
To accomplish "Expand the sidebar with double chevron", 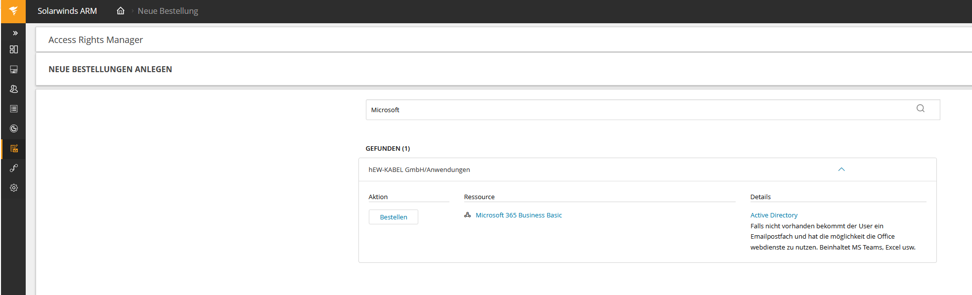I will (x=15, y=33).
